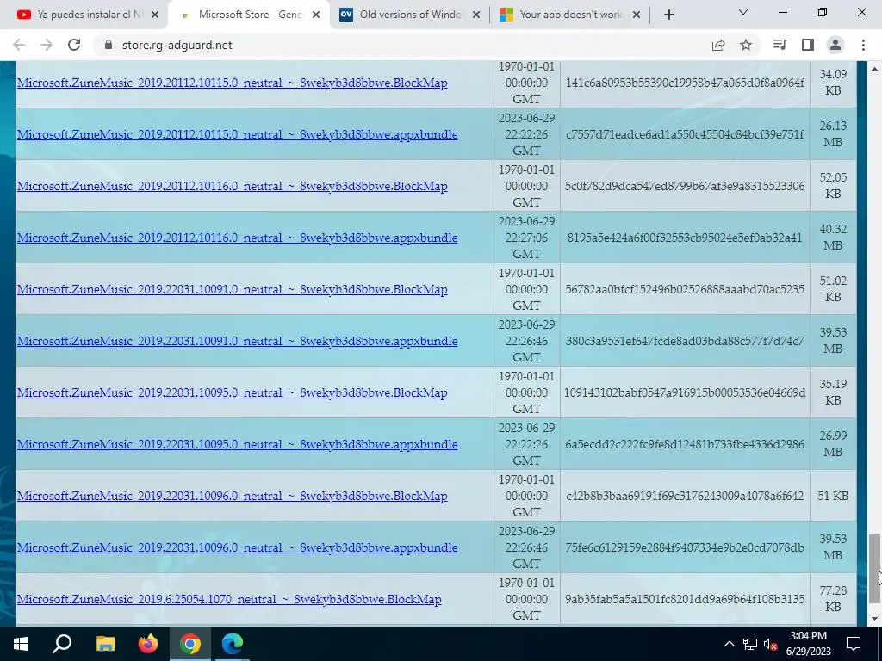The width and height of the screenshot is (882, 661).
Task: Download ZuneMusic 2019.22031.10095.0 appxbundle link
Action: (x=238, y=445)
